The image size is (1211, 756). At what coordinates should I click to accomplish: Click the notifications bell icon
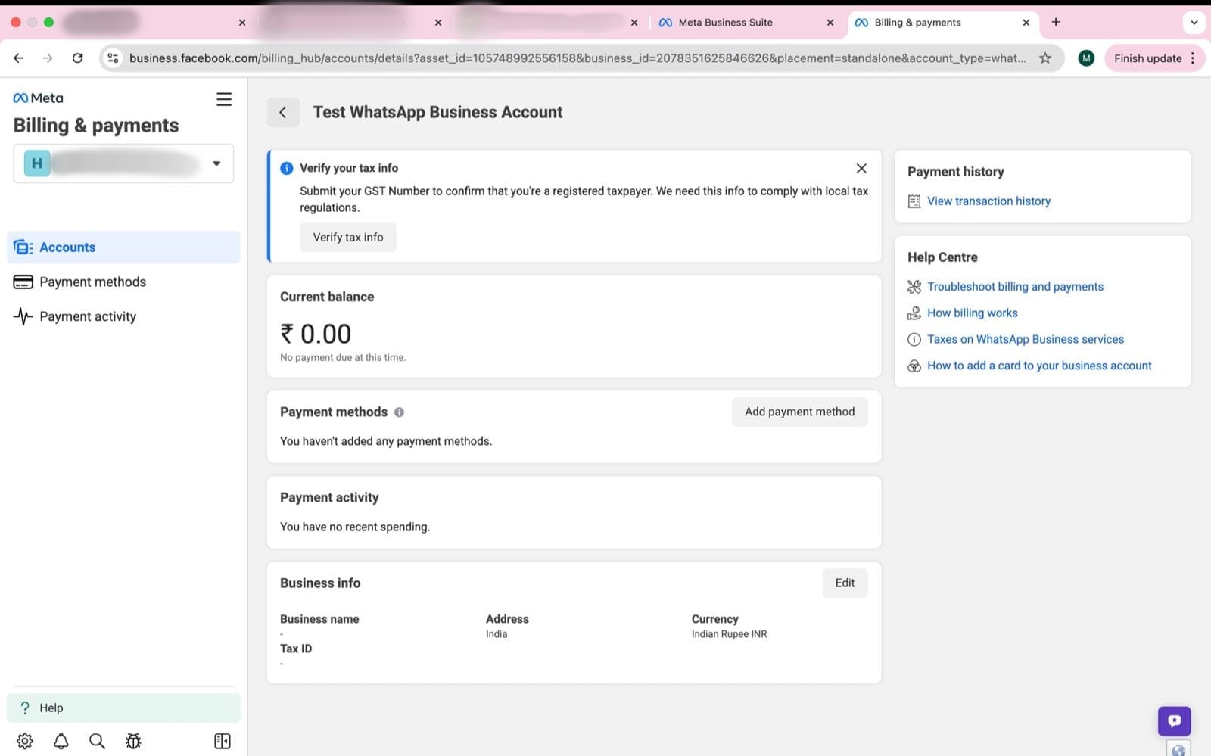coord(61,741)
